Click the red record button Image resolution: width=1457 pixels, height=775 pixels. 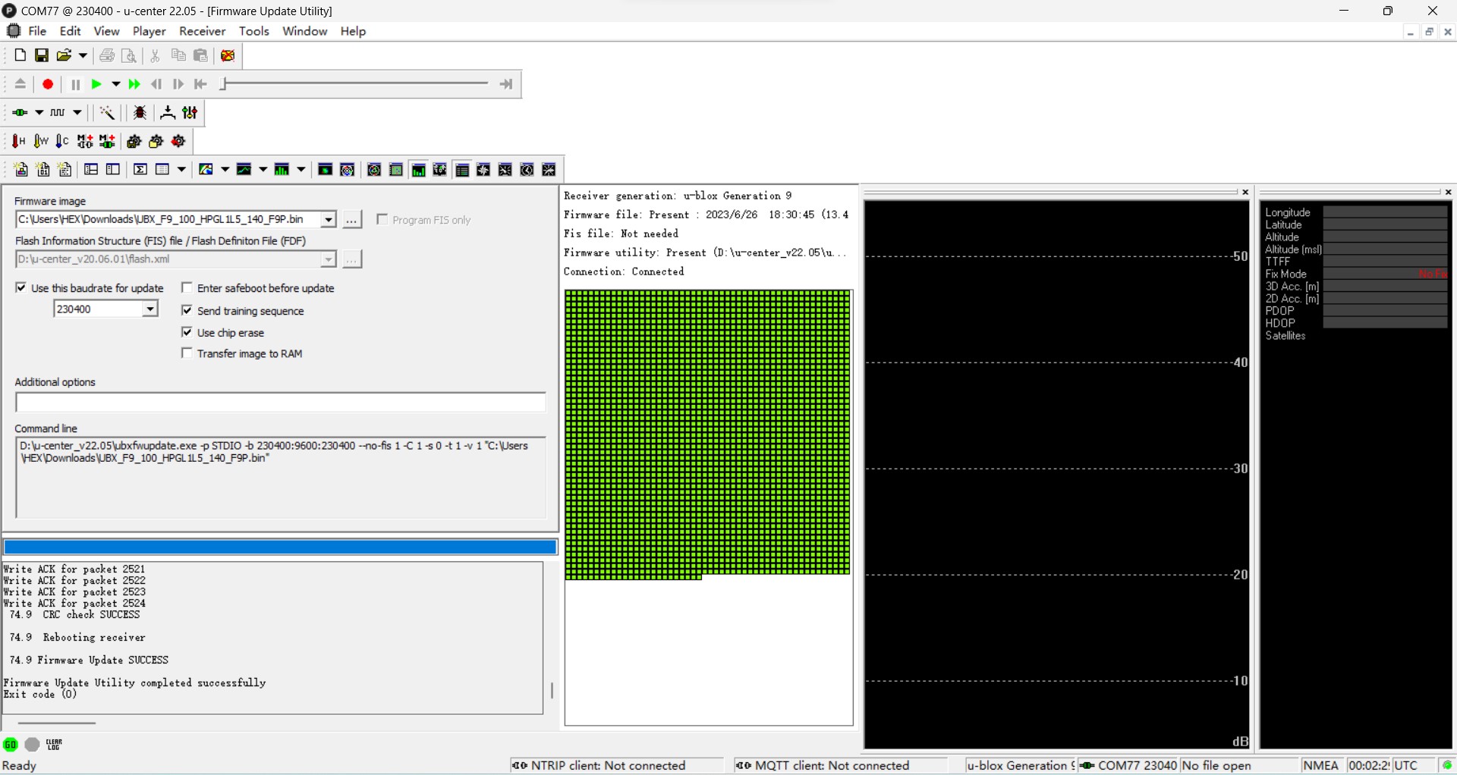pyautogui.click(x=48, y=84)
